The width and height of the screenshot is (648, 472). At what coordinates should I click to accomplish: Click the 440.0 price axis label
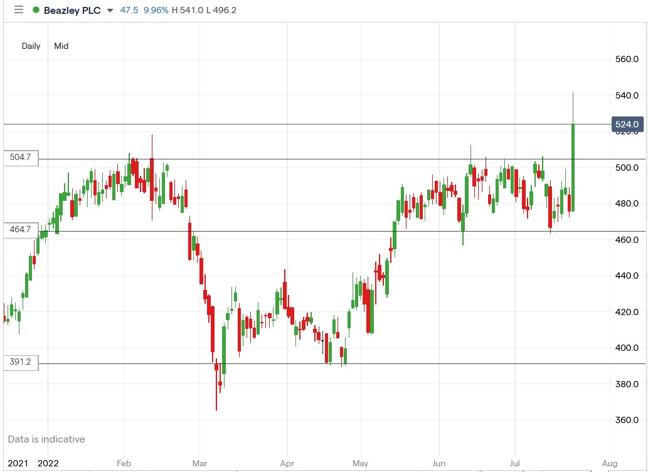pos(627,276)
